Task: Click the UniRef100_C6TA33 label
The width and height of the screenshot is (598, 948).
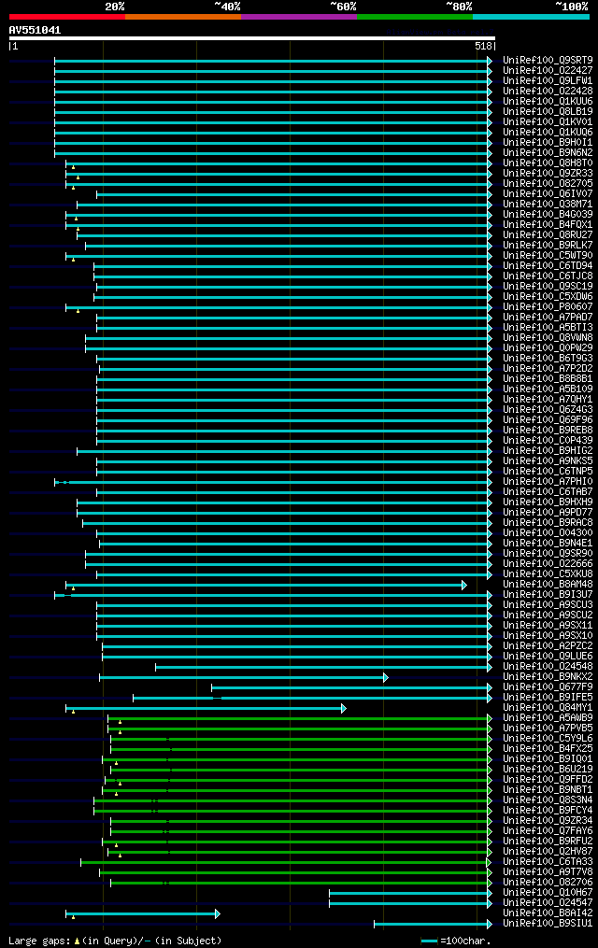Action: (x=548, y=862)
